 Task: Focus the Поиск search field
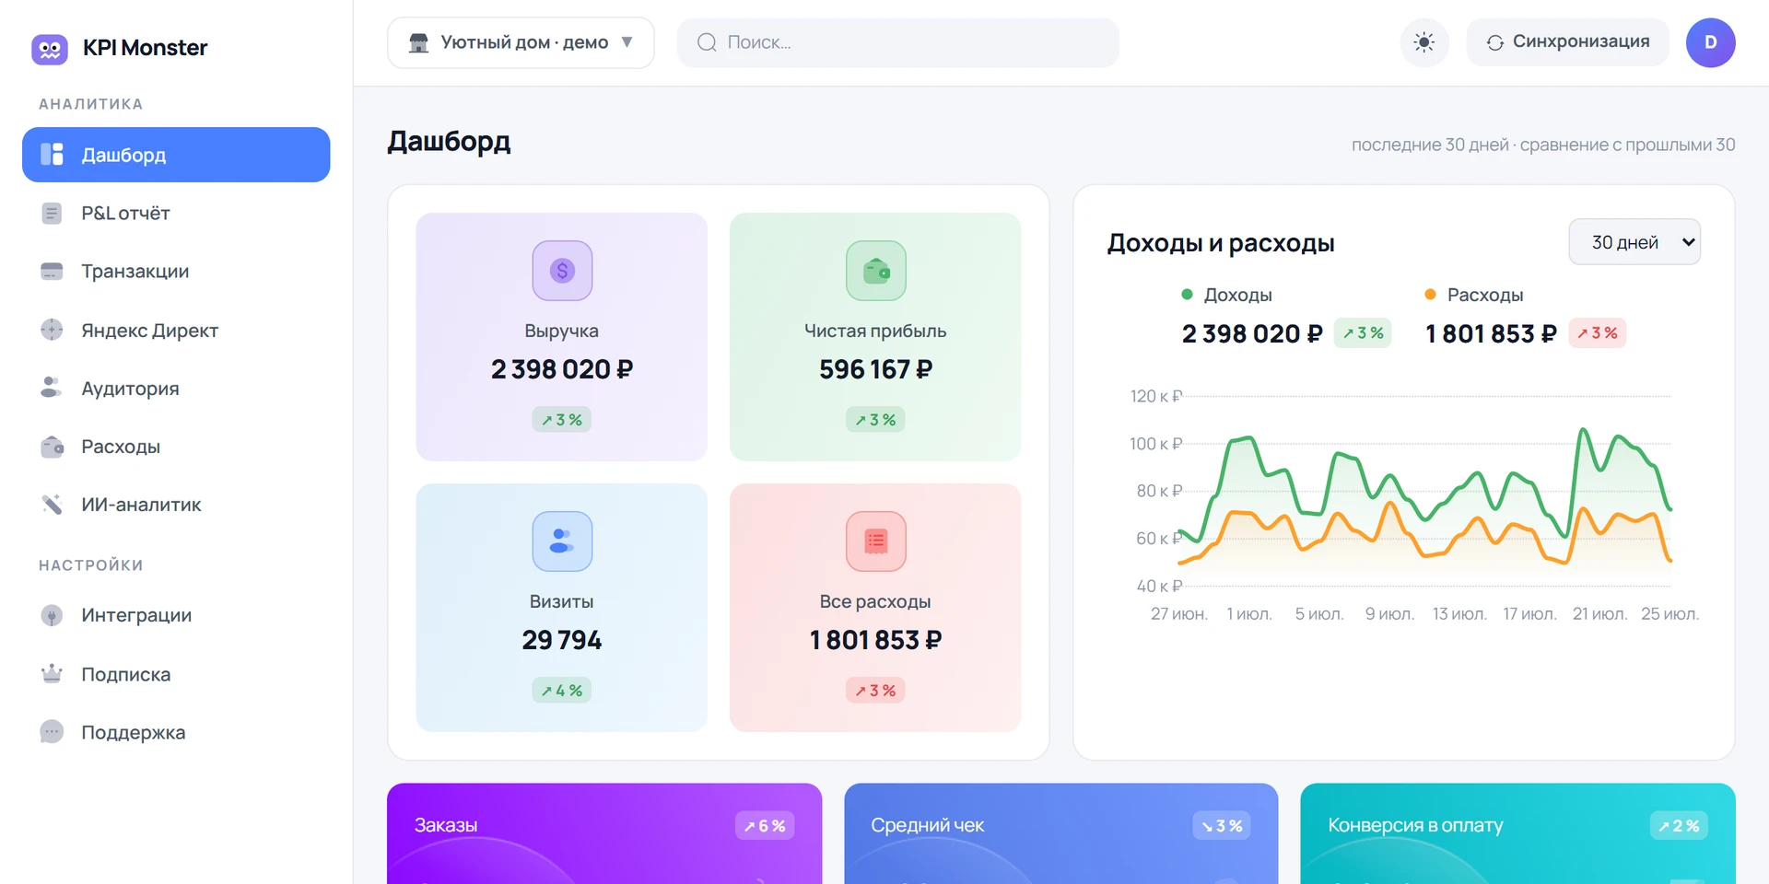point(898,42)
